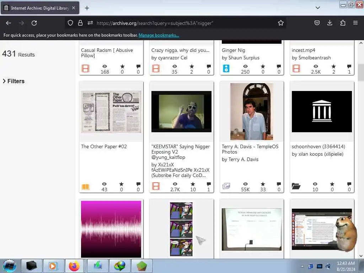The image size is (364, 273).
Task: Expand the list all tabs chevron
Action: coord(318,8)
